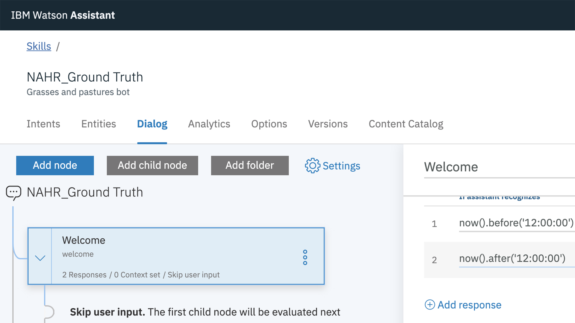Image resolution: width=575 pixels, height=323 pixels.
Task: Click the Add folder button
Action: 250,165
